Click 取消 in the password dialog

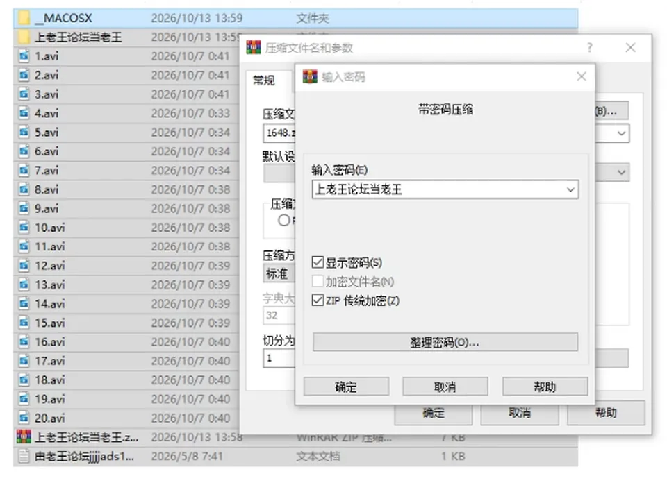click(445, 387)
